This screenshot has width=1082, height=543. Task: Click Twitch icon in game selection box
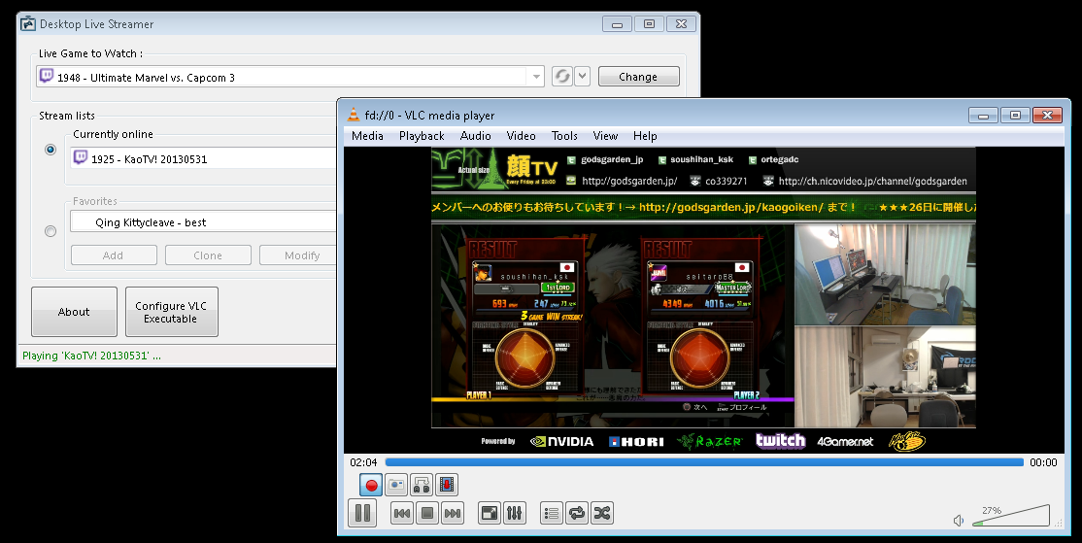coord(47,76)
